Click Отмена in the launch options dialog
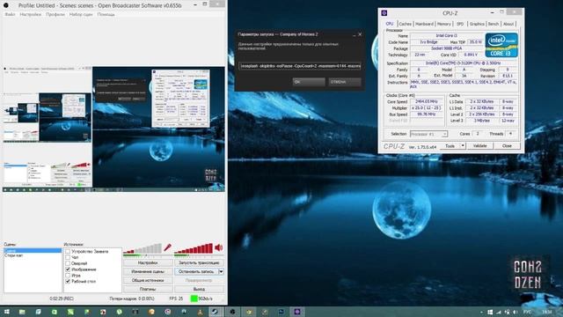 (345, 82)
